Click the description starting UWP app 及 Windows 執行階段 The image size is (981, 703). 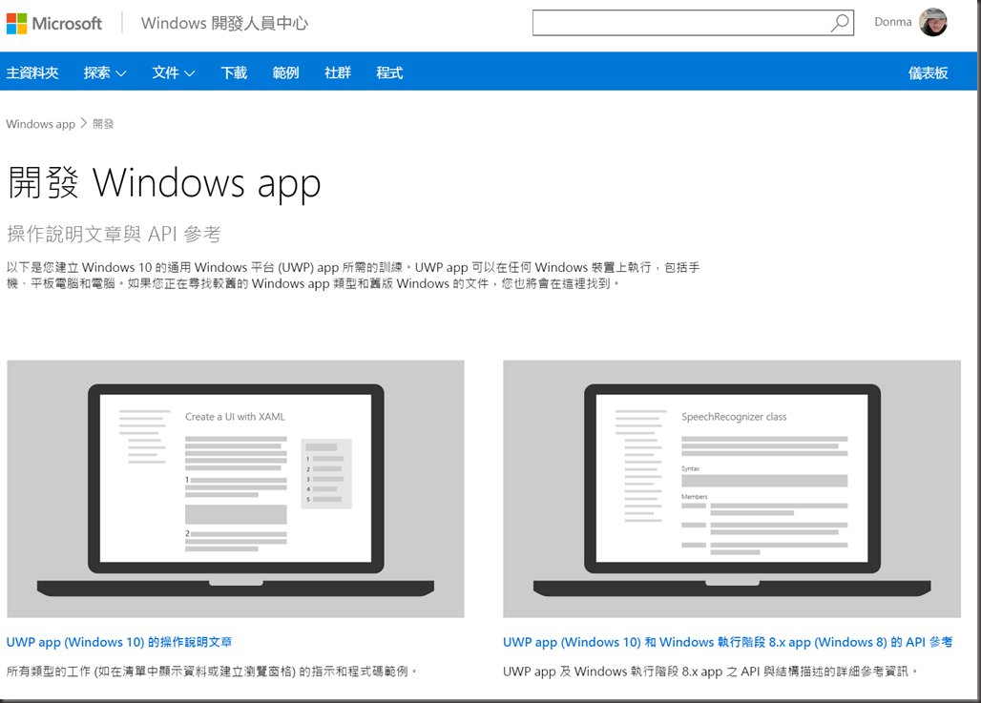(x=711, y=672)
